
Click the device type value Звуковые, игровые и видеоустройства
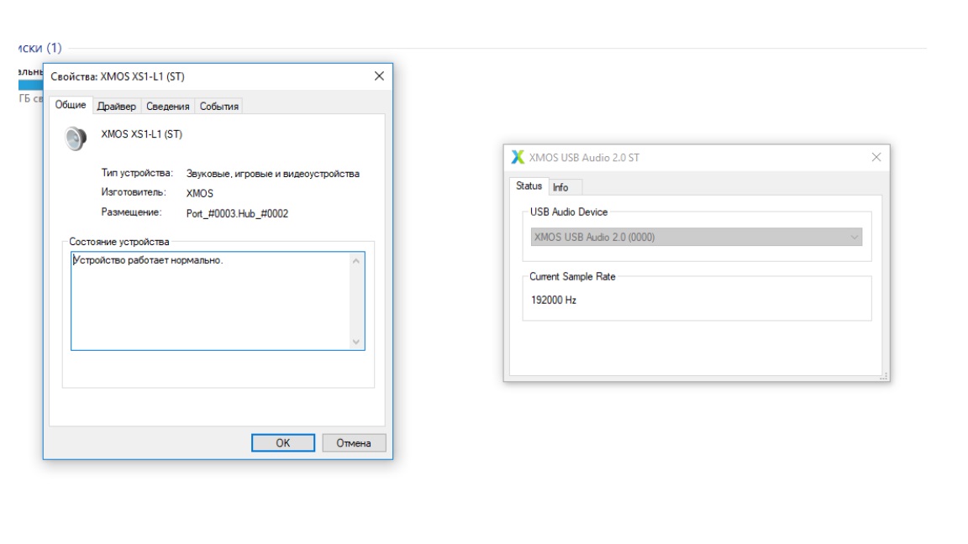(273, 174)
